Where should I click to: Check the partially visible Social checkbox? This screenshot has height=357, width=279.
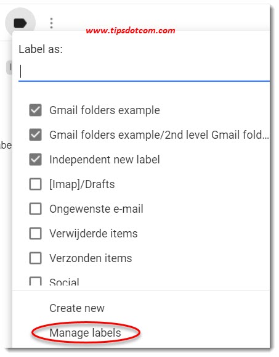[x=36, y=281]
